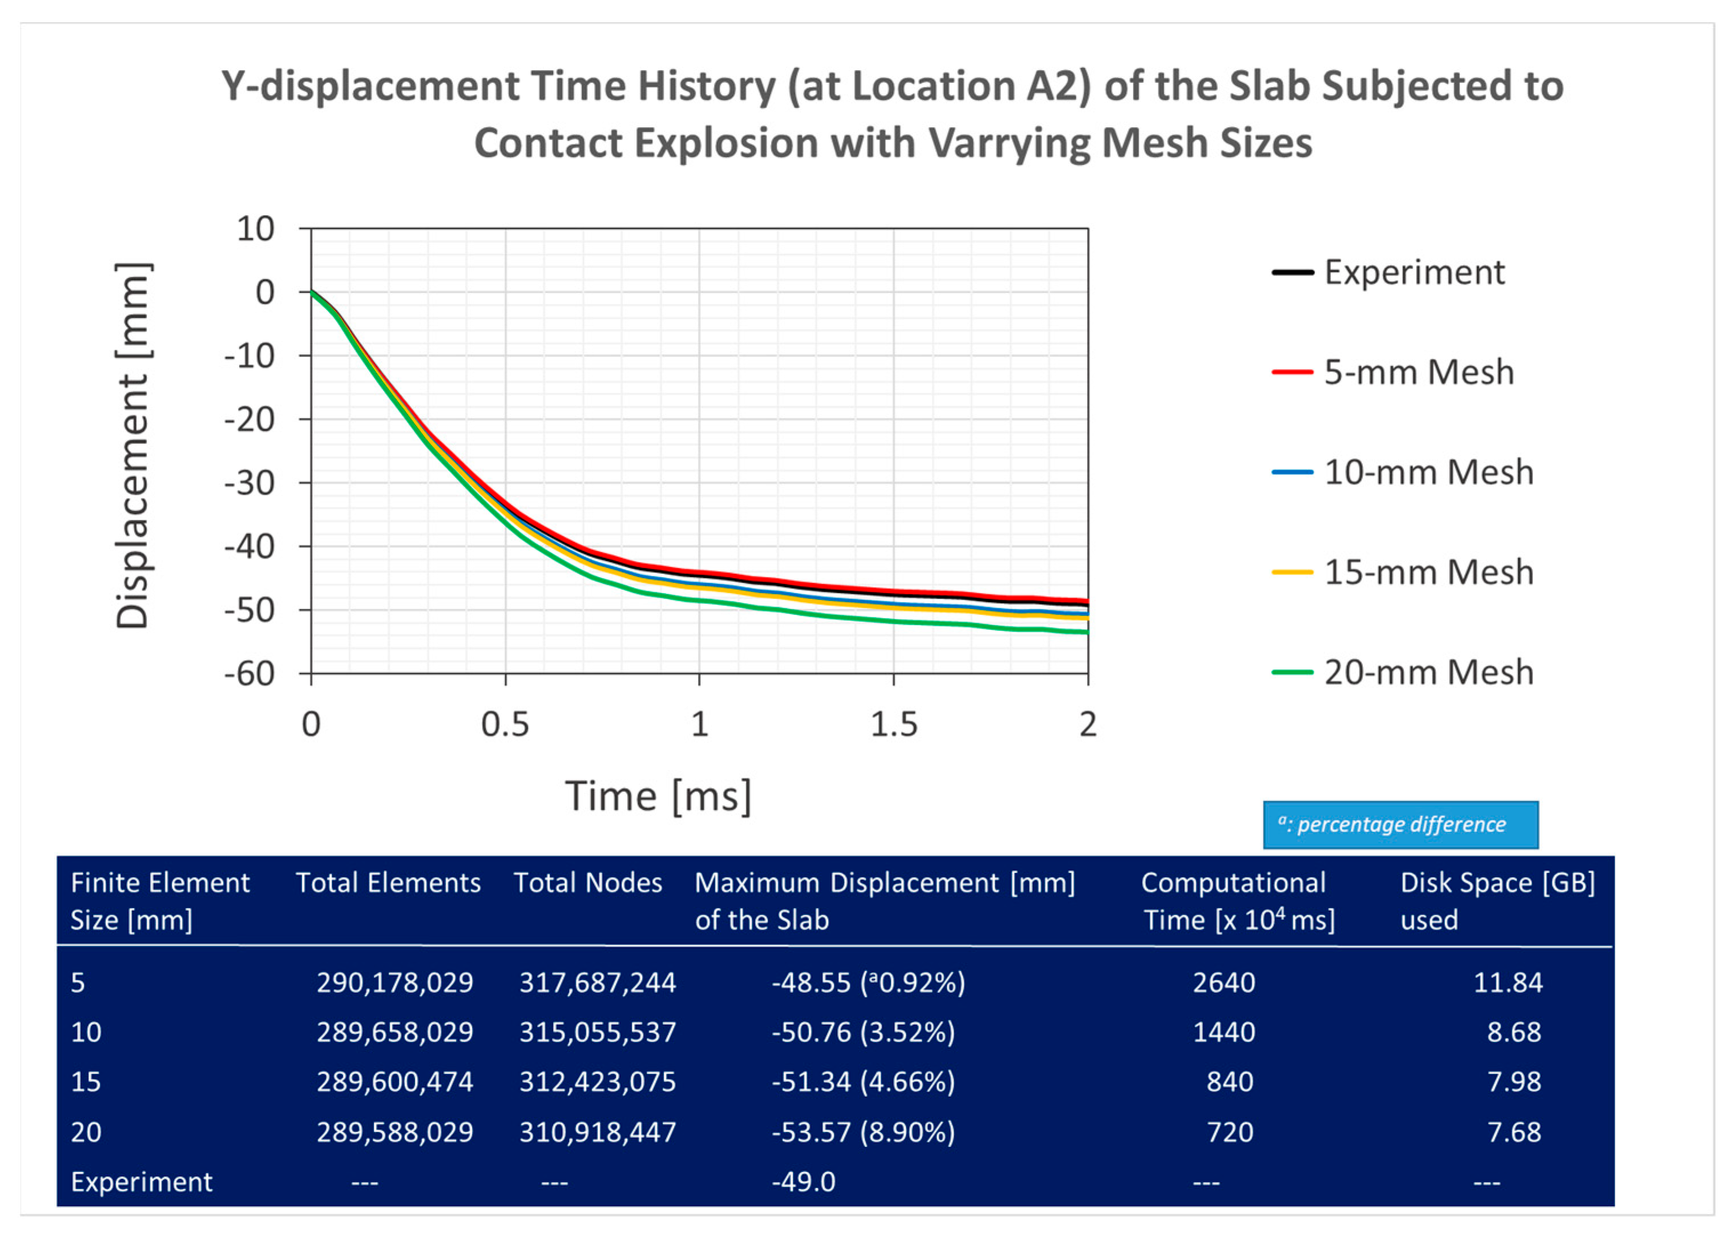Click the green 20-mm Mesh legend swatch
This screenshot has height=1233, width=1727.
pos(1292,672)
